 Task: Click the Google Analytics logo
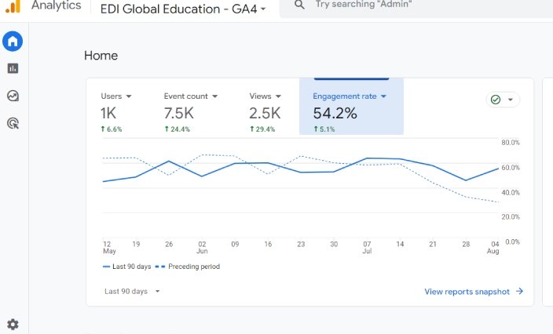coord(13,6)
